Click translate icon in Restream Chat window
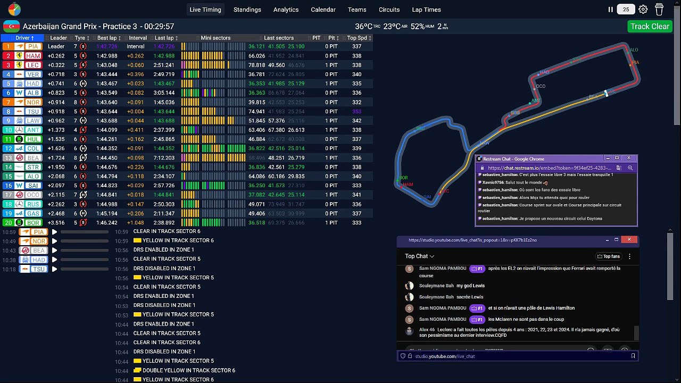 pos(619,168)
